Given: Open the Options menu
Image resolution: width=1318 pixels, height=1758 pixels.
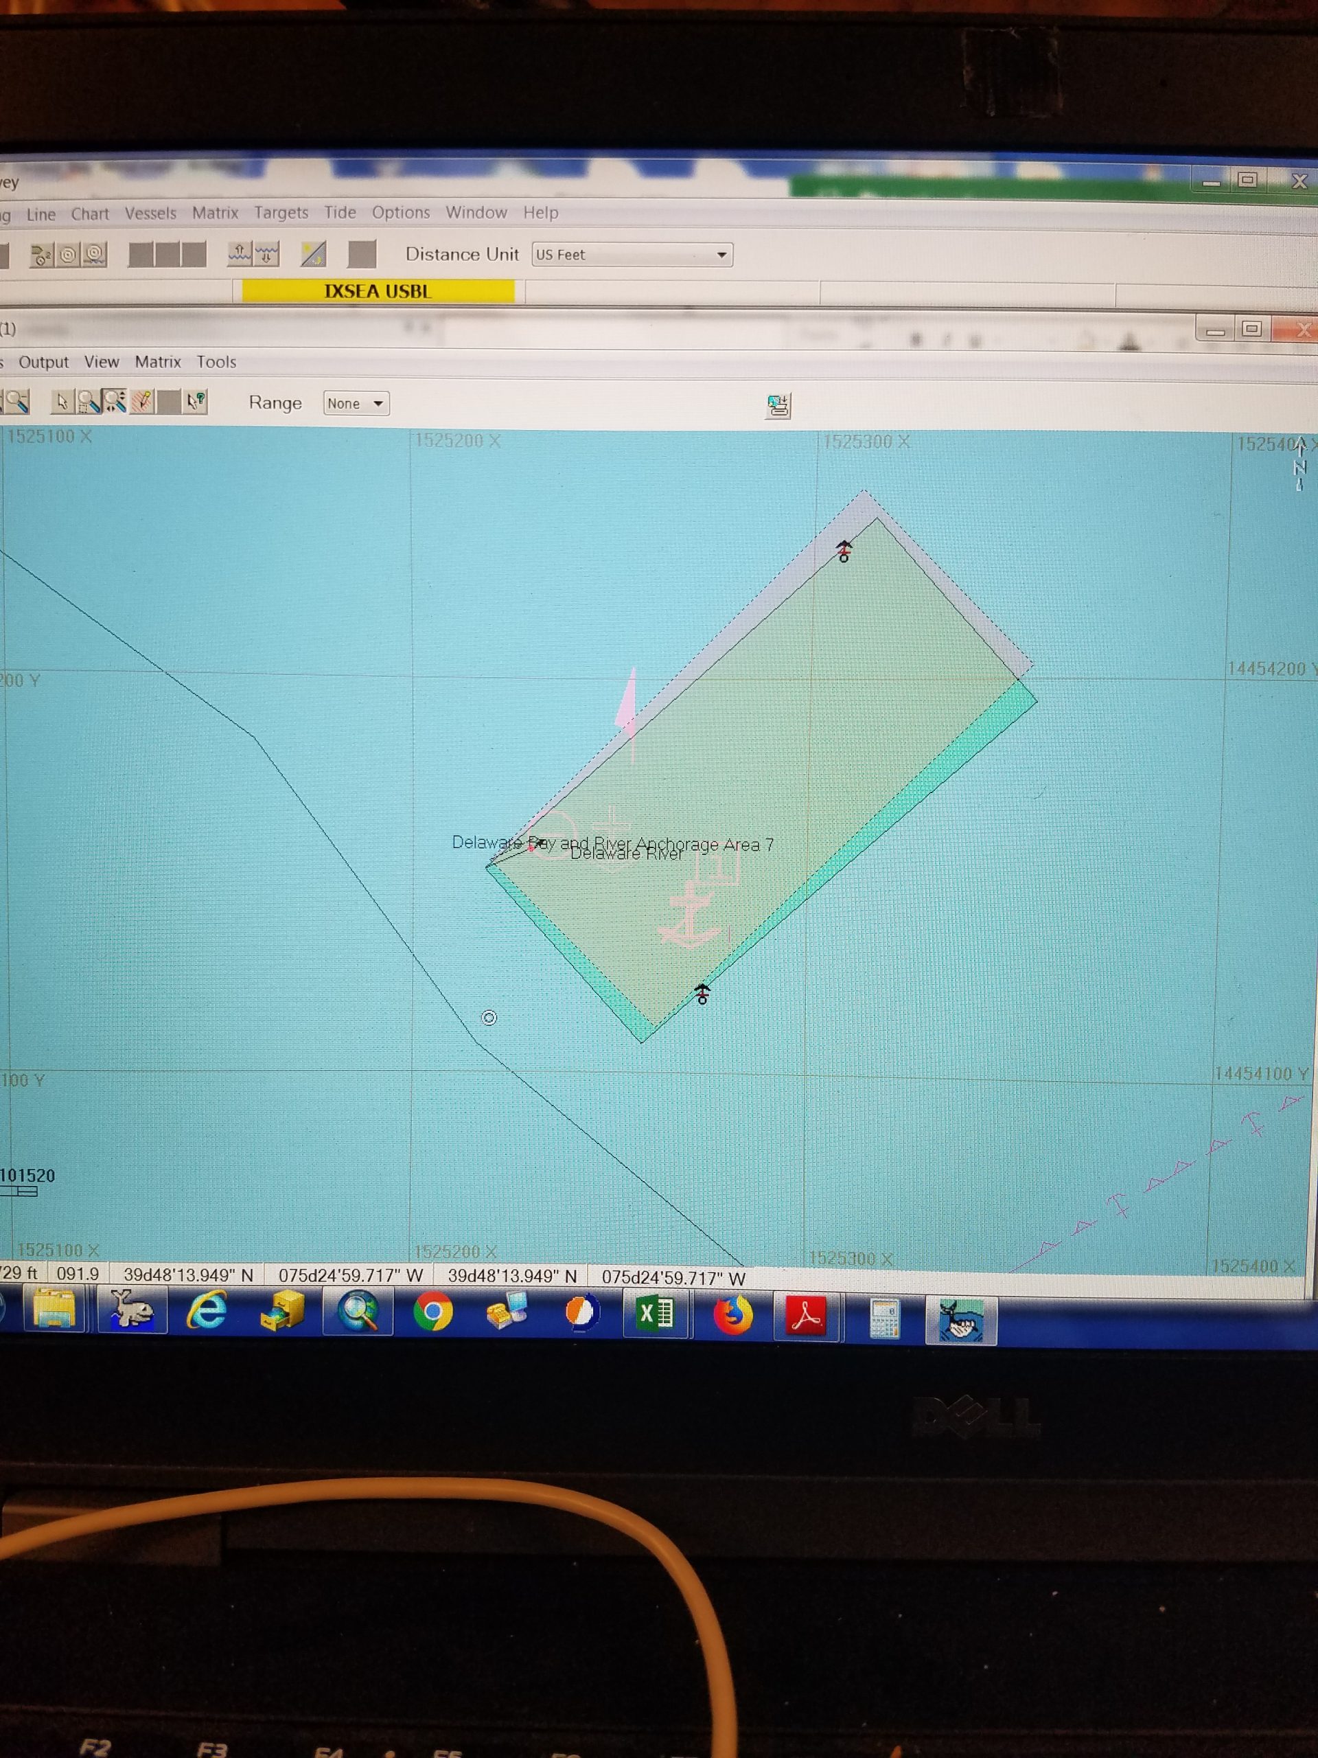Looking at the screenshot, I should pos(400,213).
